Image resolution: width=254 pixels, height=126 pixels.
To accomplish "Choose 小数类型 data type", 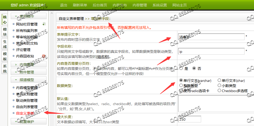I will click(x=219, y=85).
